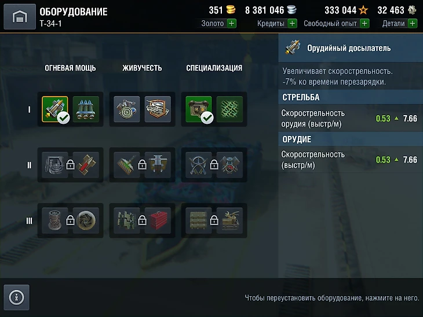The image size is (423, 317).
Task: Unlock firepower row II lock icon
Action: [x=71, y=164]
